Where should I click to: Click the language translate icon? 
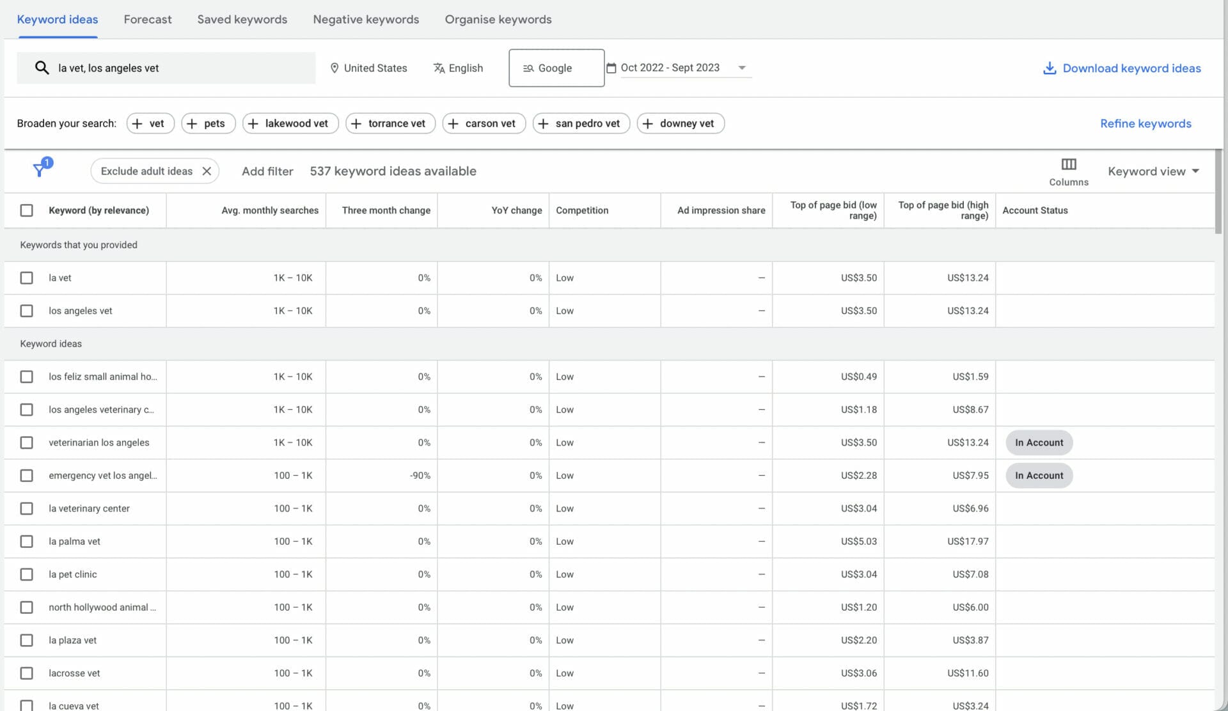(x=439, y=68)
